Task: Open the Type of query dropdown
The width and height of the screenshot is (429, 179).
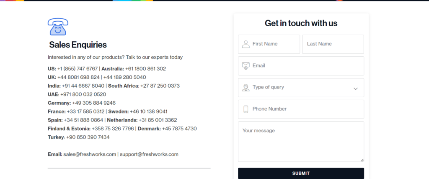Action: pos(301,88)
